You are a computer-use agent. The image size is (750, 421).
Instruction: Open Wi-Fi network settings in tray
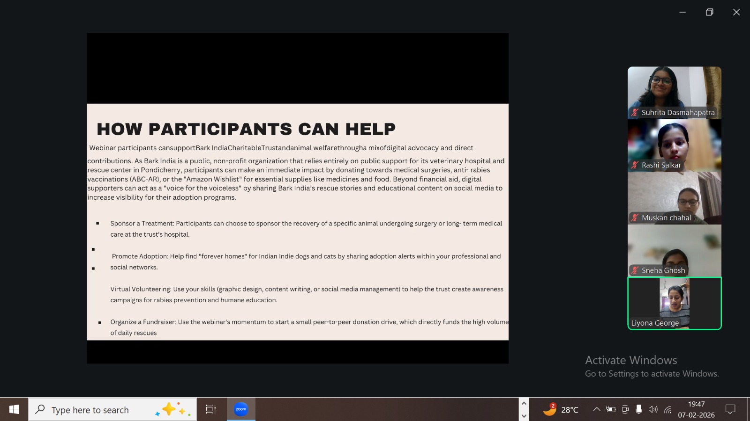668,410
